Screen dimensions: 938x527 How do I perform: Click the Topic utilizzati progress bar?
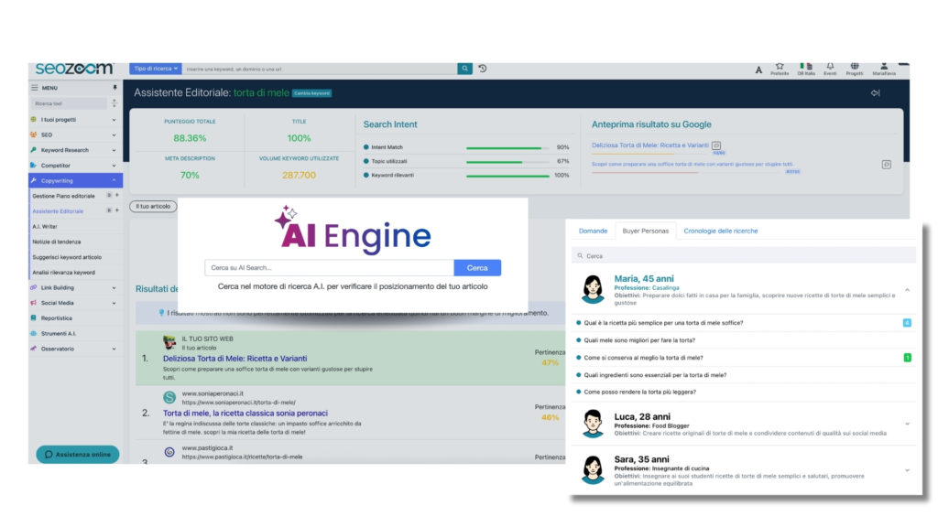(507, 162)
